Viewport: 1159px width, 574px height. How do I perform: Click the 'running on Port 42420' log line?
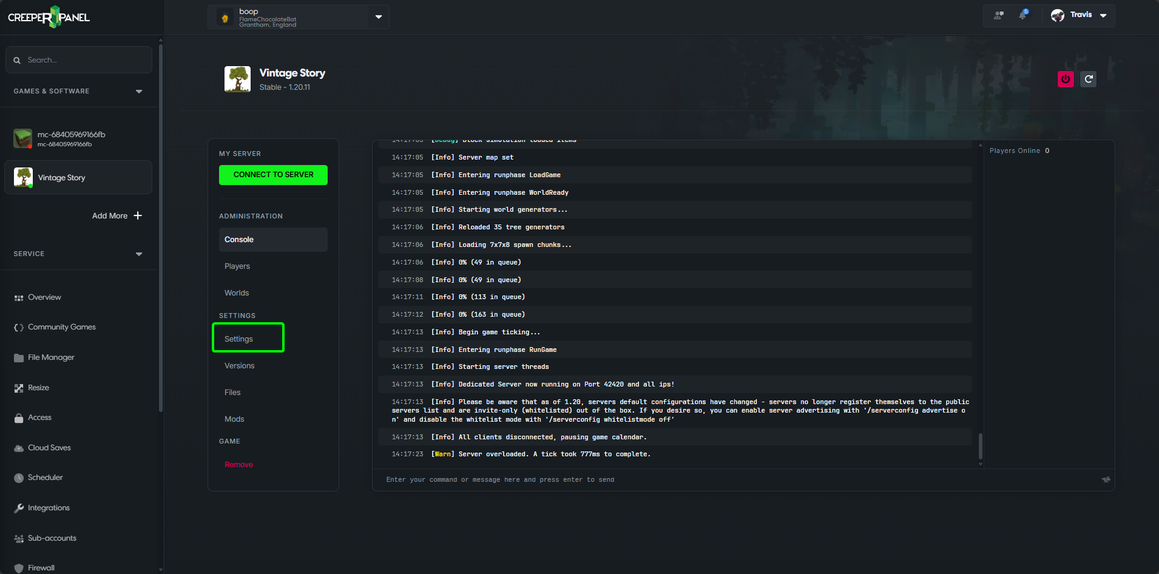[x=674, y=384]
